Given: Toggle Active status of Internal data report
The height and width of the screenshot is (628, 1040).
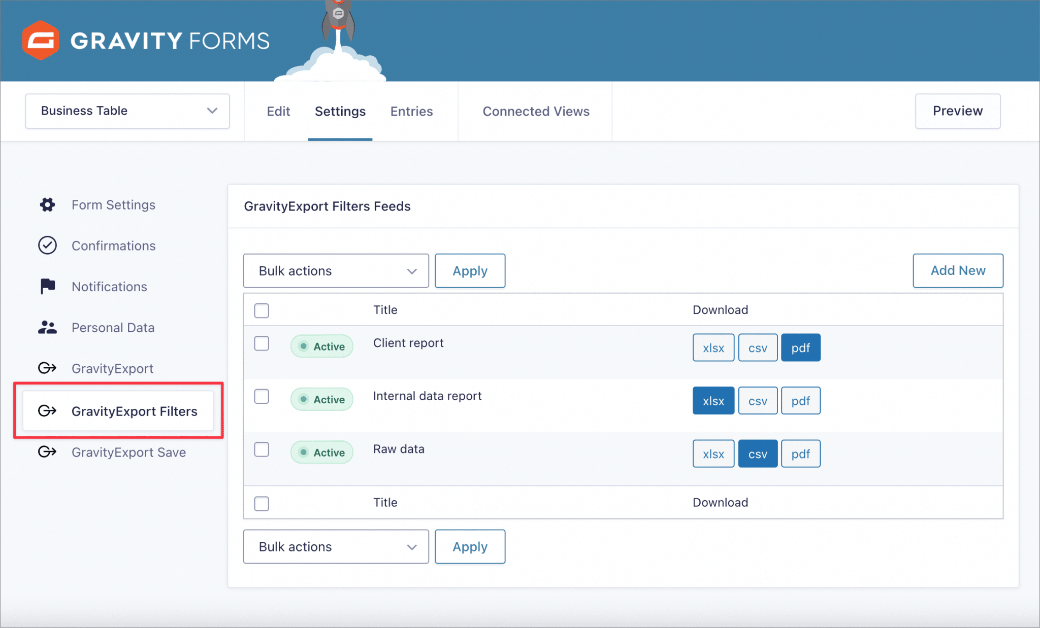Looking at the screenshot, I should 321,399.
